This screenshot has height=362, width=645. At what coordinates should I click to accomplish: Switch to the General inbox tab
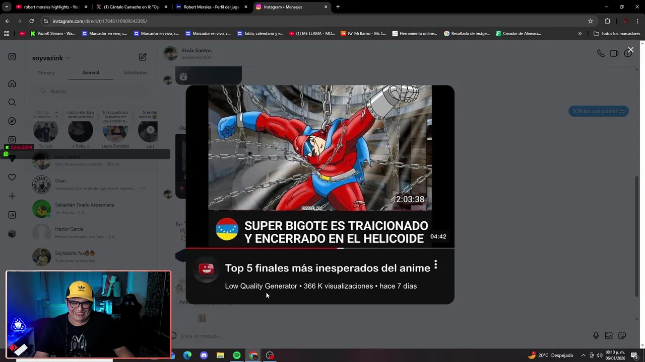click(x=91, y=72)
